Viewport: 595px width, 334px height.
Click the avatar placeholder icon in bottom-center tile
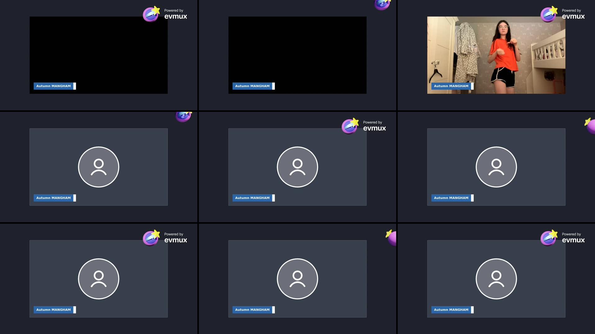click(297, 279)
